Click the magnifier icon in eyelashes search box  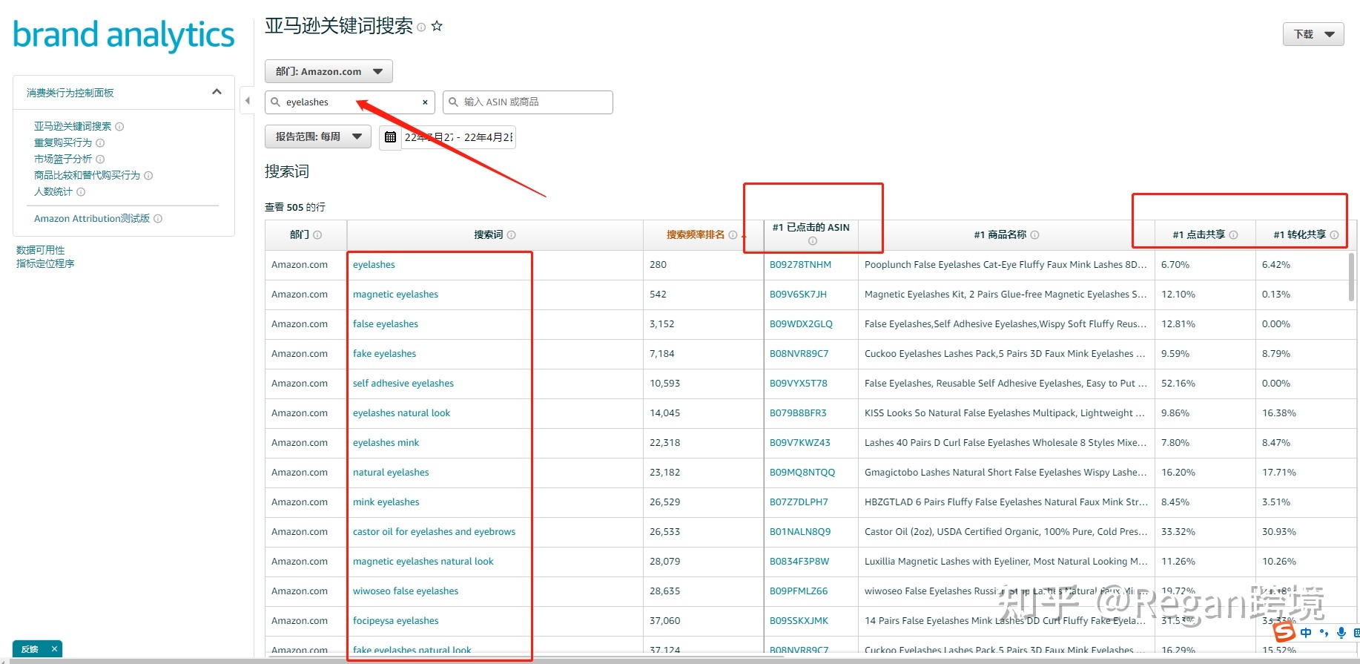(276, 102)
